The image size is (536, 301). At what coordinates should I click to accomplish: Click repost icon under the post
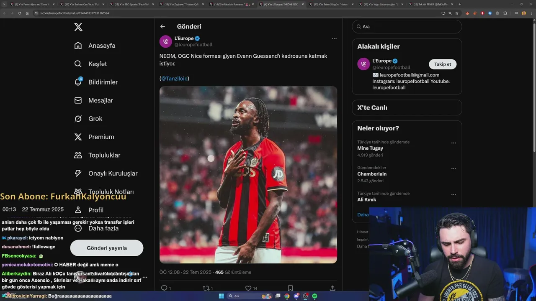click(206, 288)
